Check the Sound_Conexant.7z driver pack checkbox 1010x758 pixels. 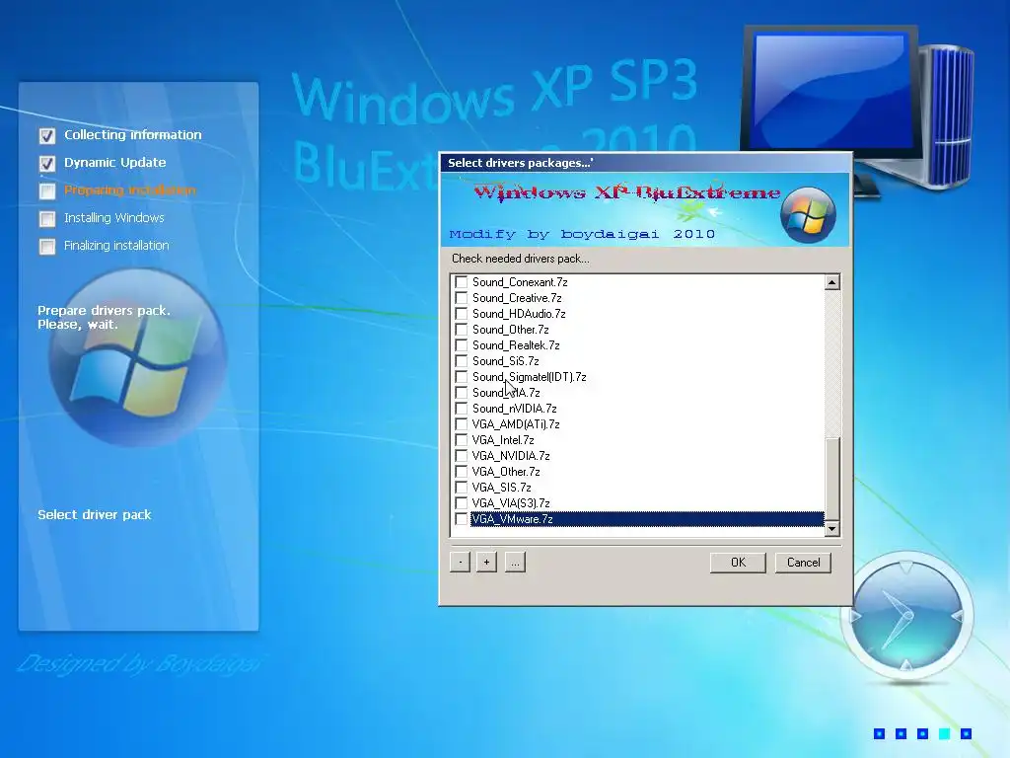click(x=462, y=282)
